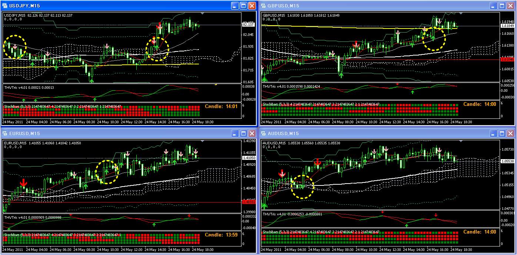
Task: Click '24 May 2011' date label in AUDUSD chart
Action: (272, 249)
